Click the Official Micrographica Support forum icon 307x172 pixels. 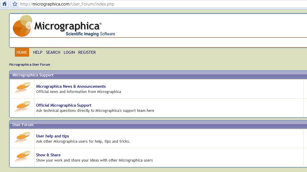pos(22,107)
